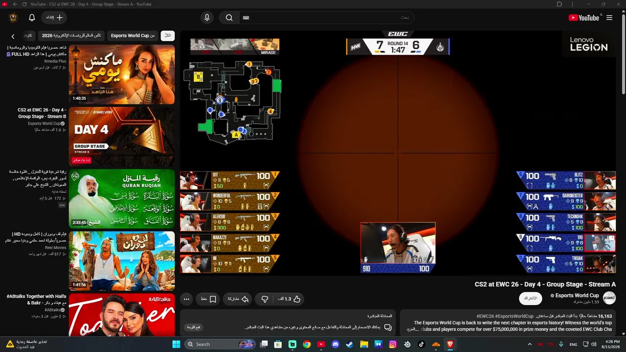This screenshot has height=352, width=626.
Task: Open the 1:41:56 beach movie thumbnail
Action: [x=122, y=261]
